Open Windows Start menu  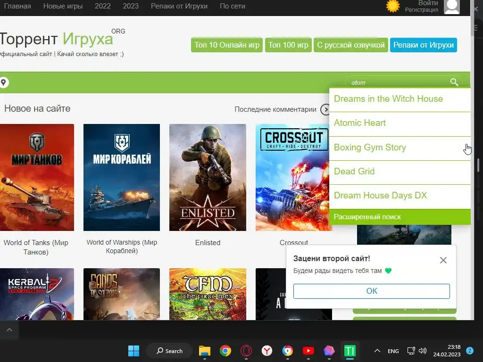[133, 351]
